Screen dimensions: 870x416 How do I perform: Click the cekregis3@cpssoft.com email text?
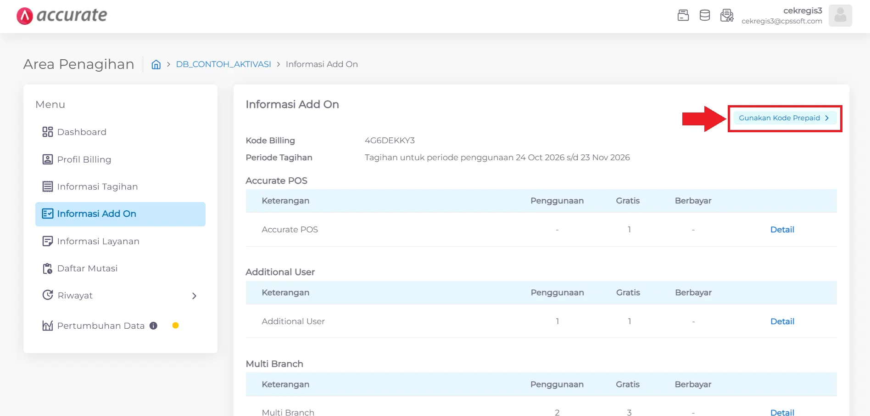click(x=782, y=21)
